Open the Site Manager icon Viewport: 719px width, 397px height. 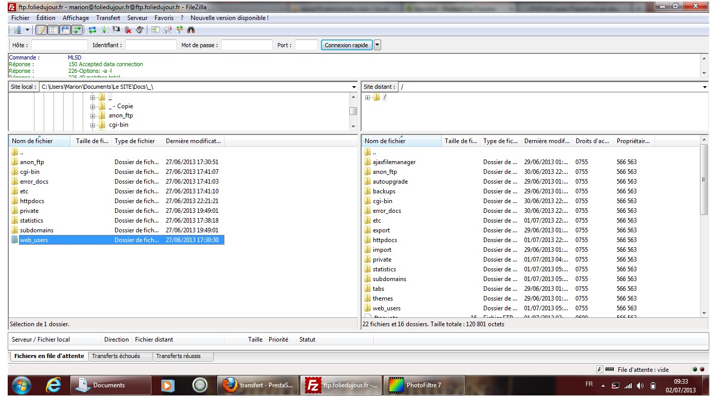pyautogui.click(x=17, y=30)
